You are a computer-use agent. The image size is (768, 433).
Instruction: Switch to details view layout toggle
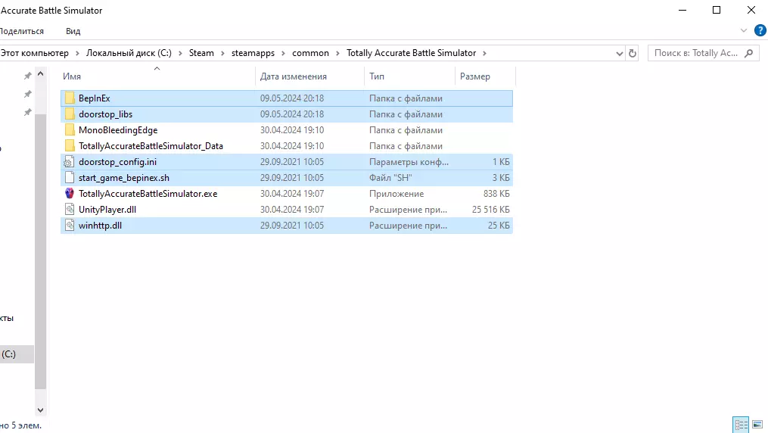tap(741, 425)
